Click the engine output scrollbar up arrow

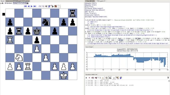169,81
